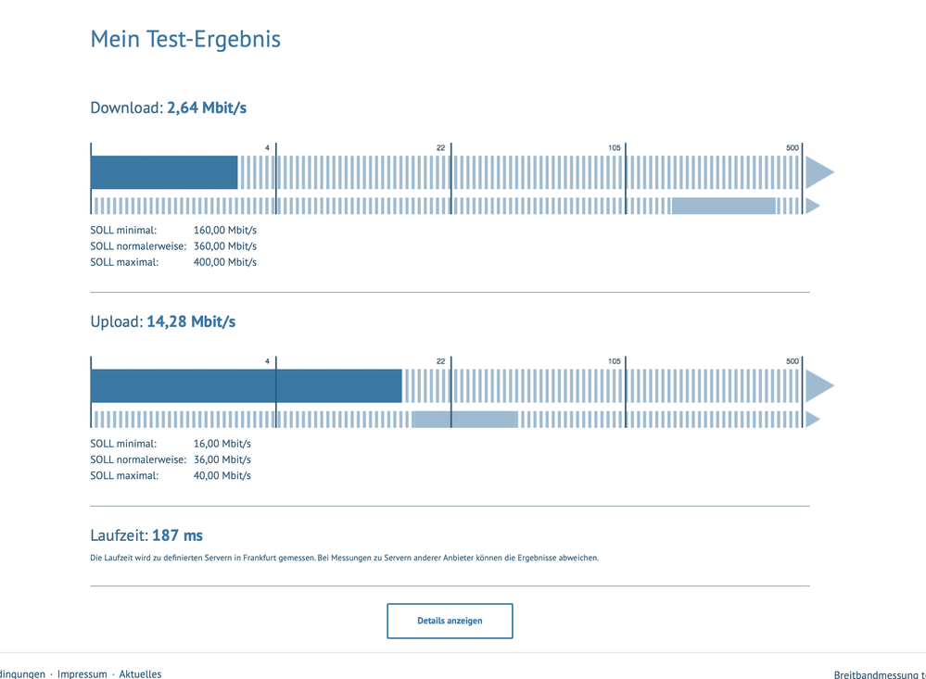Screen dimensions: 926x679
Task: Open the Aktuelles footer link
Action: 140,673
